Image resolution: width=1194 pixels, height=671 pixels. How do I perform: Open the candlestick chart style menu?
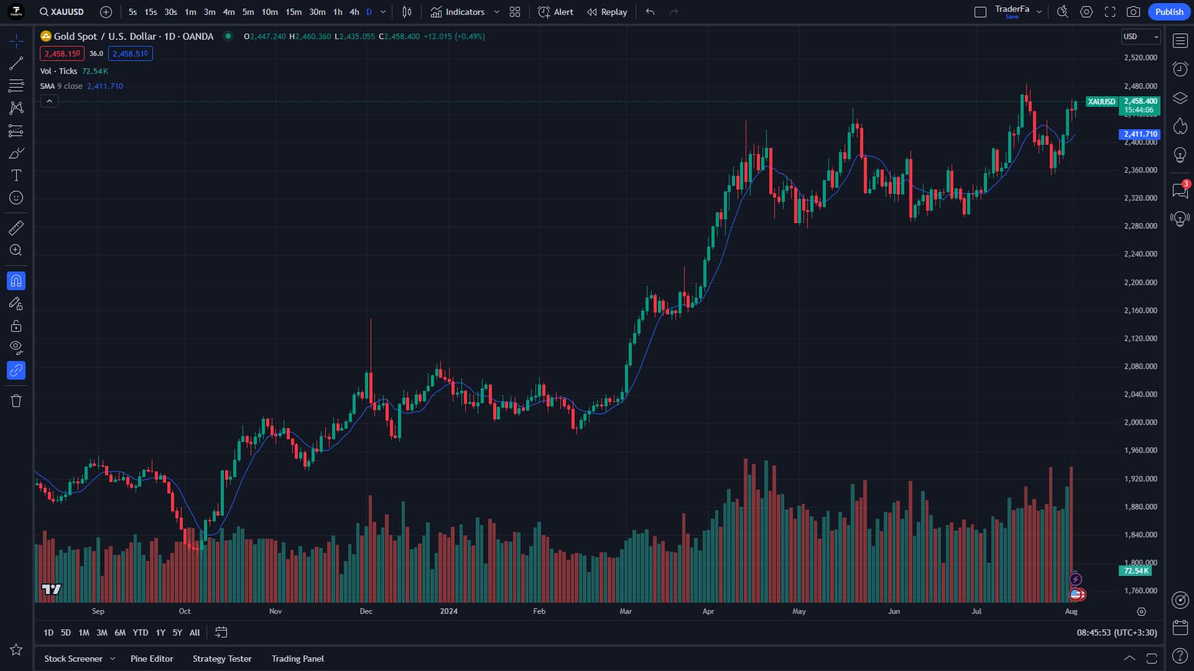407,12
